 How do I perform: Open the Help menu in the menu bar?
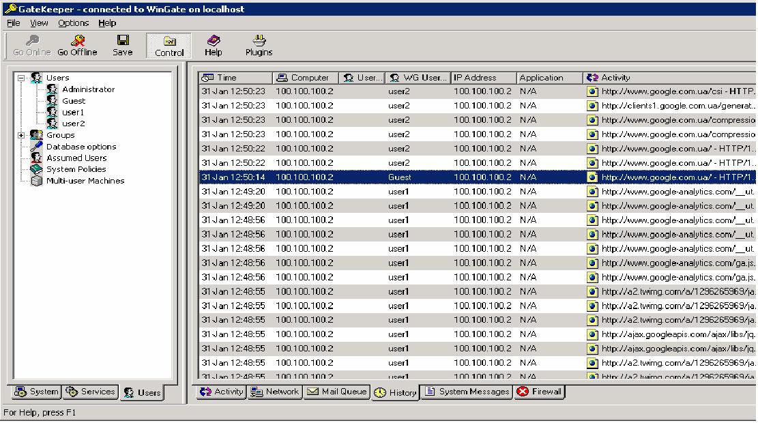107,23
